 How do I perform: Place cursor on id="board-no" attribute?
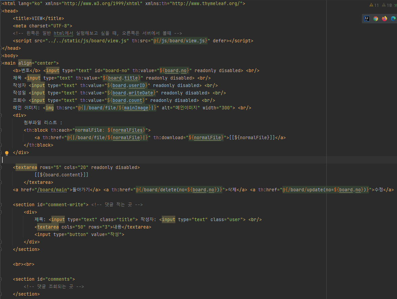click(x=112, y=70)
